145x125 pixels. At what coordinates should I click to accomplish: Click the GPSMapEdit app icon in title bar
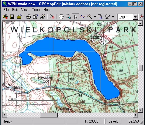pyautogui.click(x=5, y=4)
